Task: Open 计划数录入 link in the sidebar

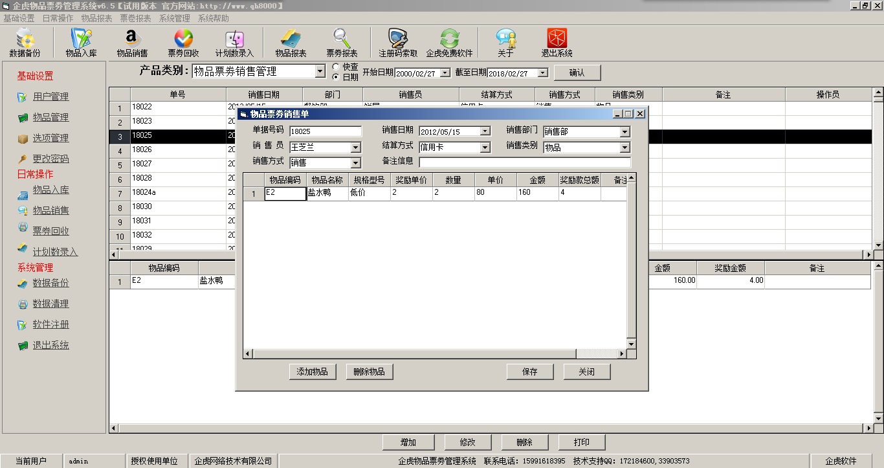Action: [x=55, y=252]
